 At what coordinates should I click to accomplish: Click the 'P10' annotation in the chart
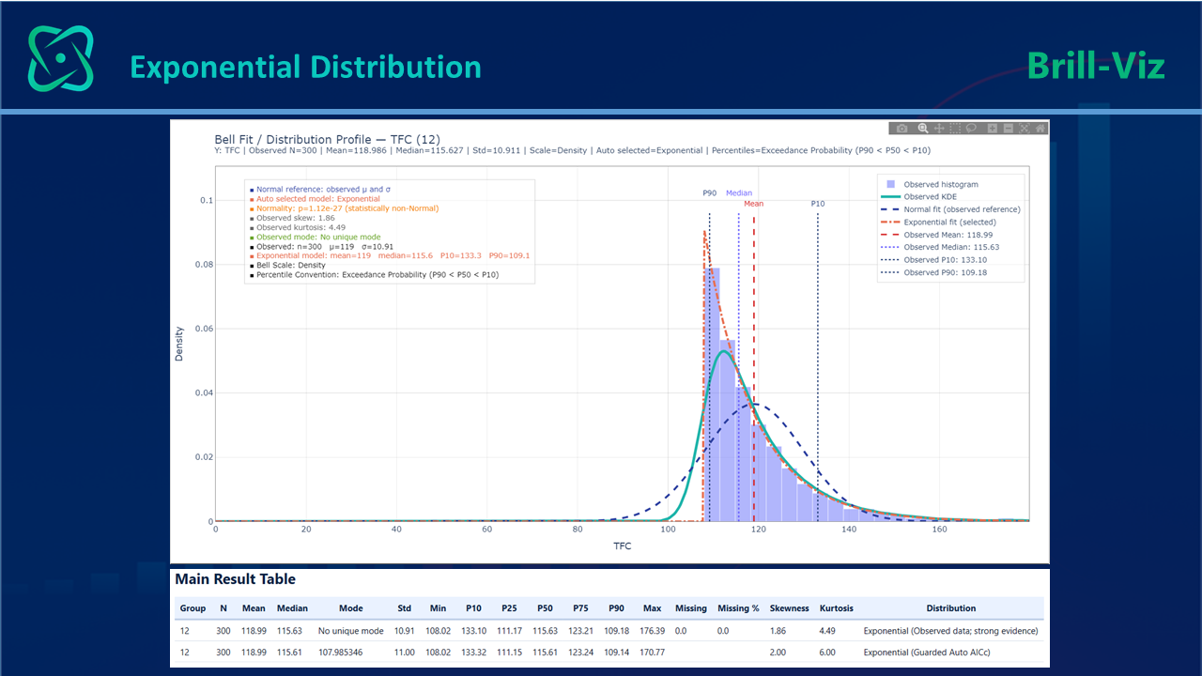(818, 203)
